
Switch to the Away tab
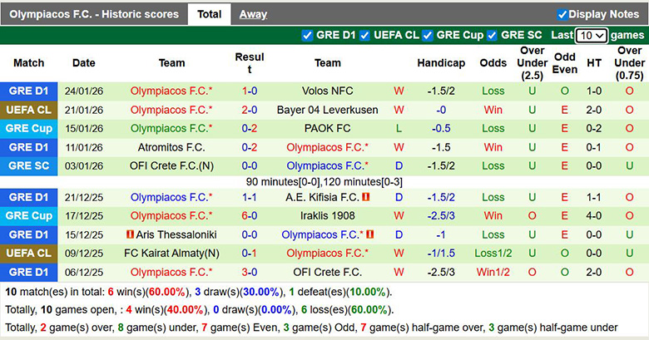pyautogui.click(x=253, y=14)
